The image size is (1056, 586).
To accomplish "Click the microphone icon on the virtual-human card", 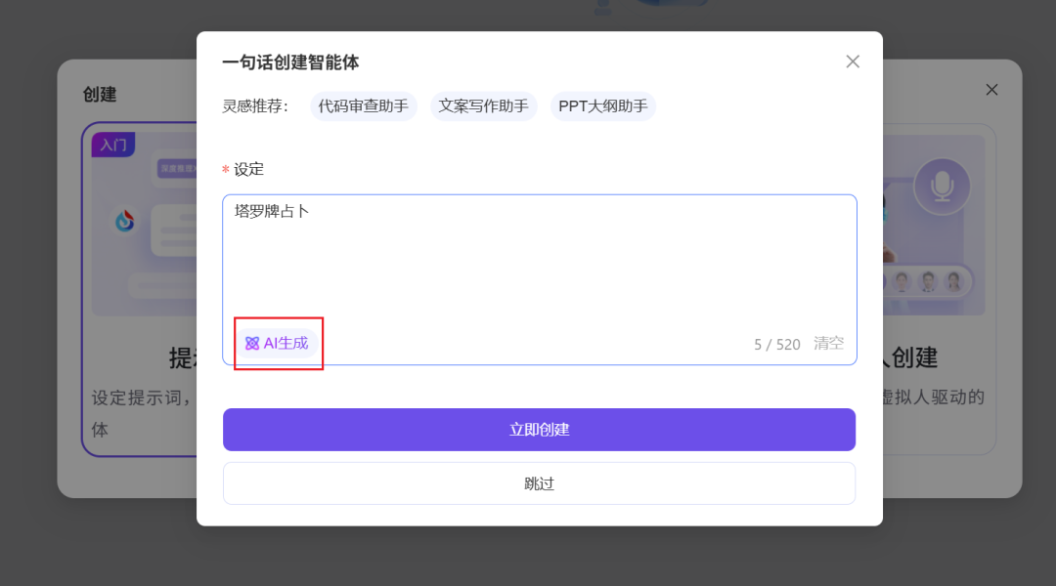I will (942, 185).
